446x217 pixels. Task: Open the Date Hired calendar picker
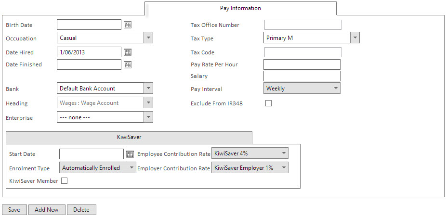click(128, 52)
